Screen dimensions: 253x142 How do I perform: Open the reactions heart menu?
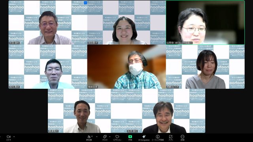tap(117, 138)
